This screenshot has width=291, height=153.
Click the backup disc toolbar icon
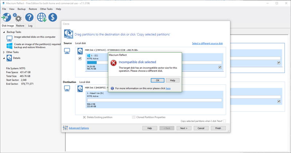[x=6, y=17]
